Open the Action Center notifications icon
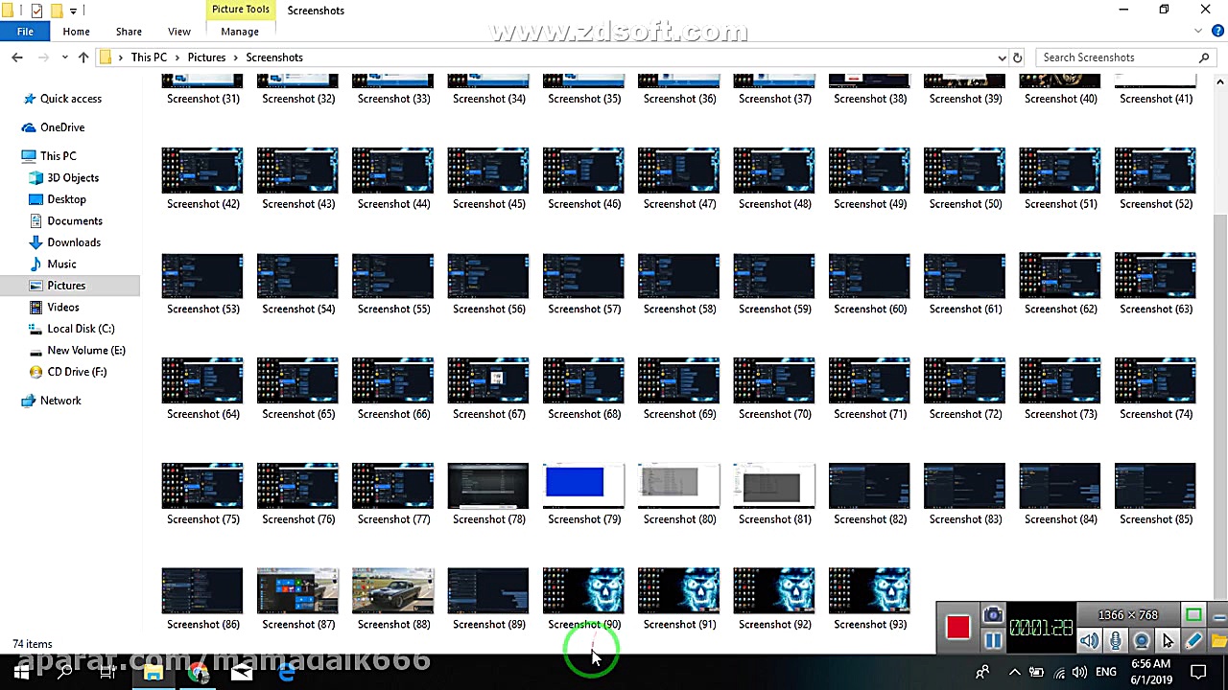Screen dimensions: 1228x690 click(x=1198, y=672)
